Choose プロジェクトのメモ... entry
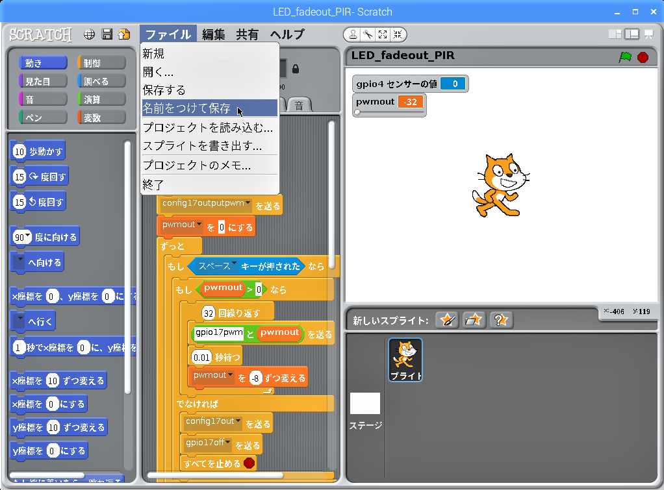Image resolution: width=664 pixels, height=490 pixels. [210, 165]
